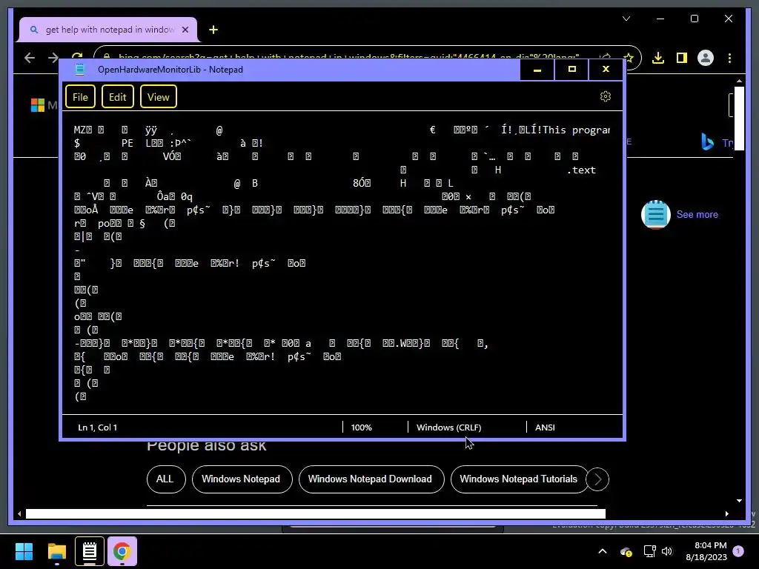Open a new Chrome tab
The height and width of the screenshot is (569, 759).
(x=213, y=30)
